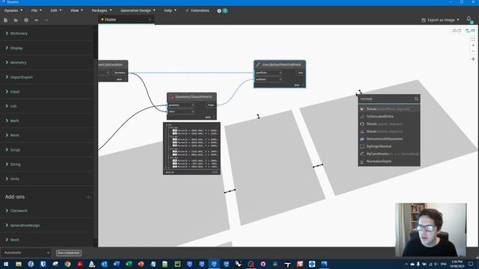Expand the Units library category

(x=14, y=179)
